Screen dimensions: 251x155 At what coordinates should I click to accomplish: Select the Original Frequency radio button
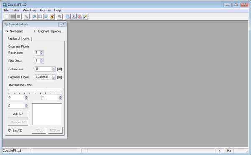36,31
